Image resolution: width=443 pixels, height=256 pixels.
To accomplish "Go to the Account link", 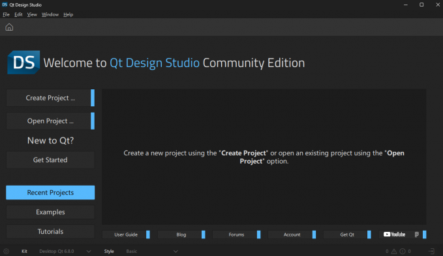I will [x=292, y=235].
